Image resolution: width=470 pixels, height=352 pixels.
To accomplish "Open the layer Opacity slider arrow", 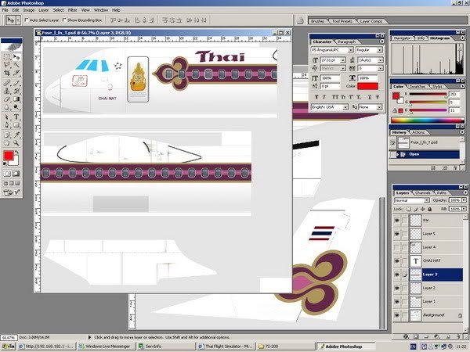I will click(464, 200).
